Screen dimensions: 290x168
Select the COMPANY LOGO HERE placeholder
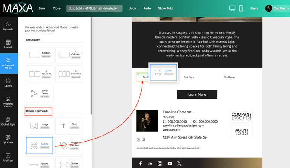(242, 116)
